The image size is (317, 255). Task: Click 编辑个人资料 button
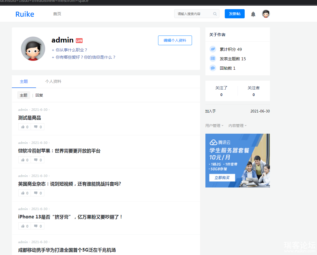click(x=175, y=40)
